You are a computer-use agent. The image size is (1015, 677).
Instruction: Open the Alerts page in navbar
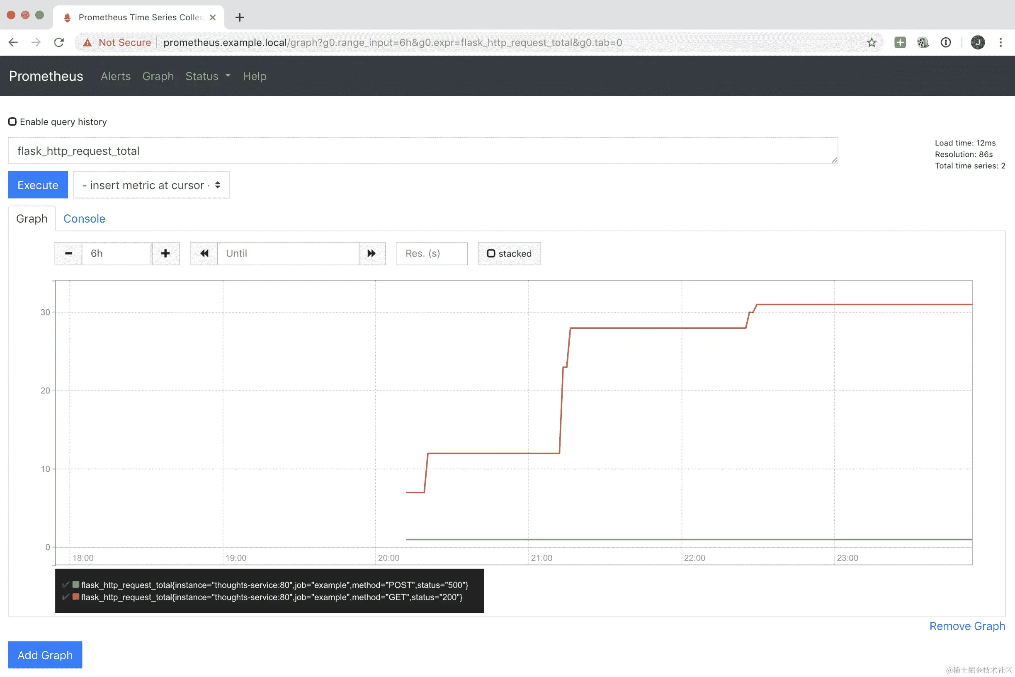115,76
